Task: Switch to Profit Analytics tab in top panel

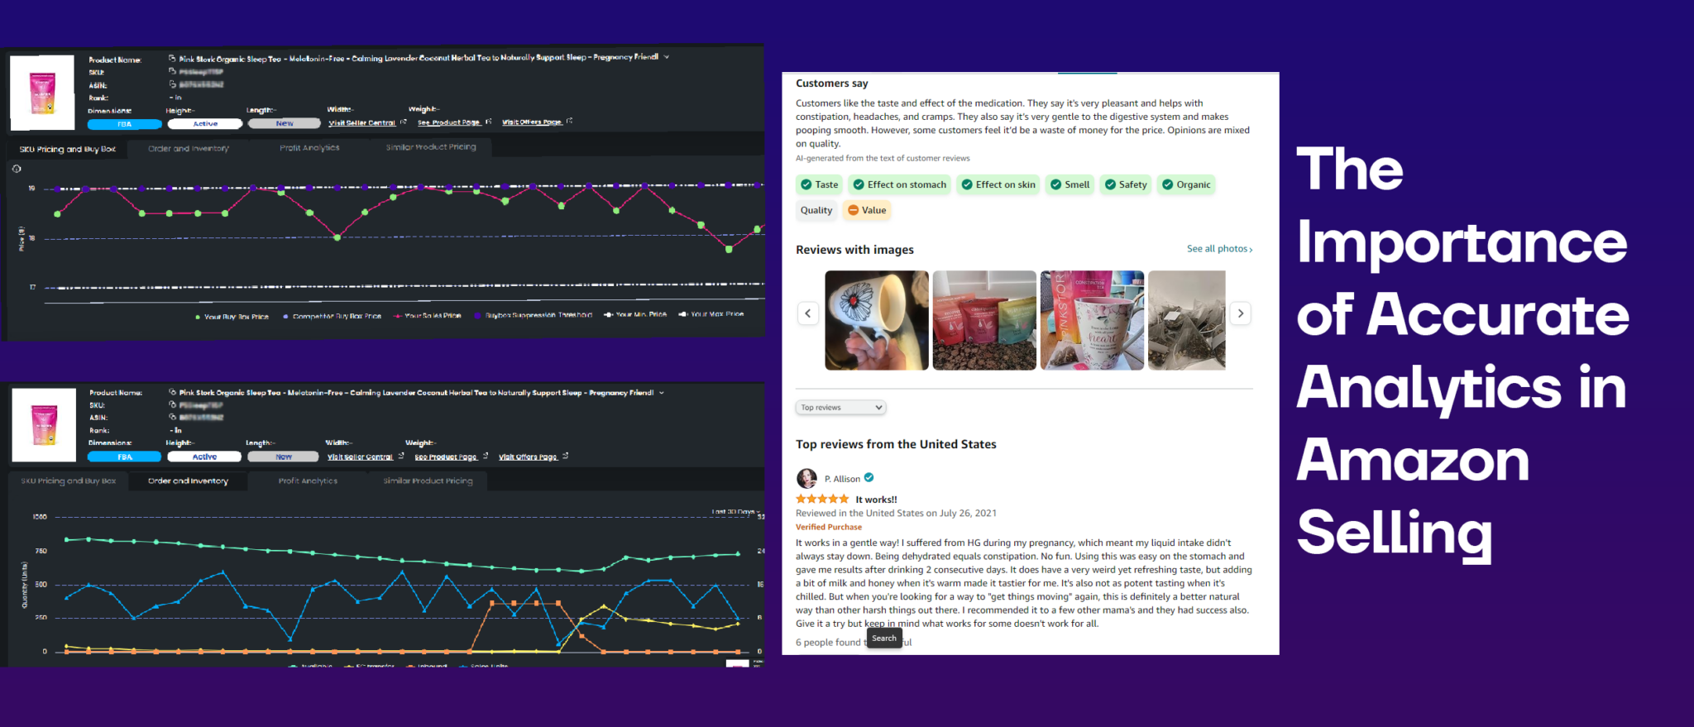Action: 309,148
